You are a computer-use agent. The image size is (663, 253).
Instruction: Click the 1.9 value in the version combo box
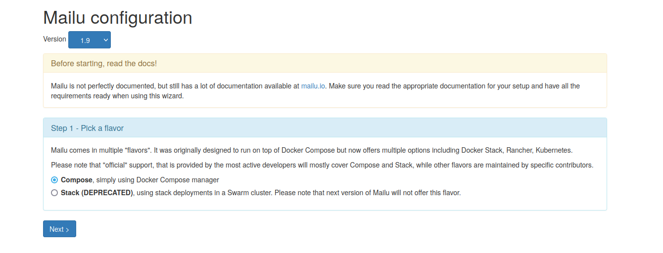point(85,41)
